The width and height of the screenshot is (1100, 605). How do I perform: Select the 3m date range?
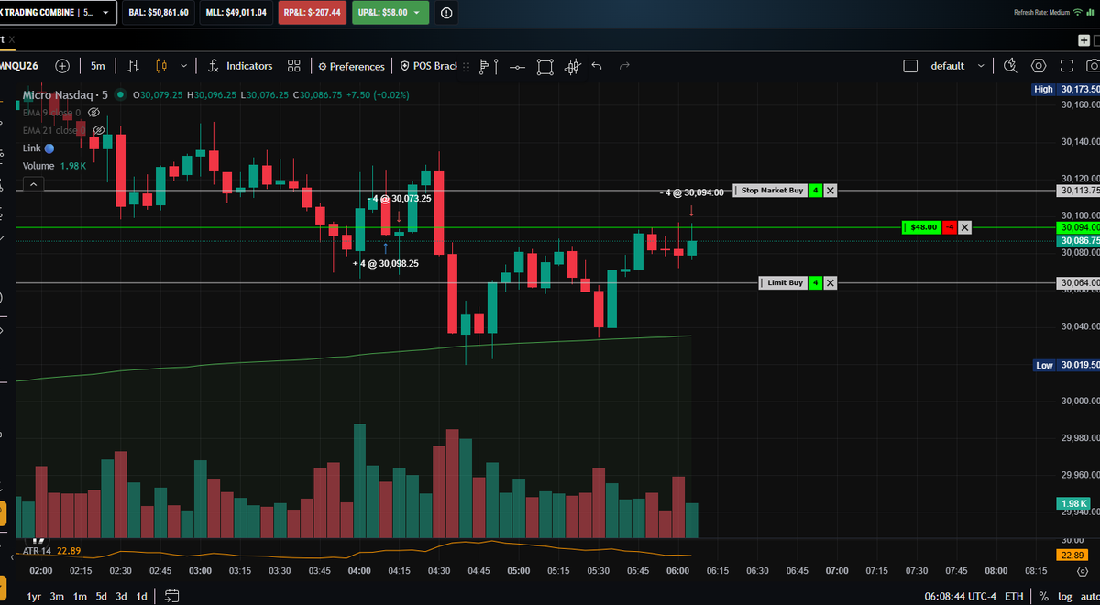pyautogui.click(x=57, y=596)
